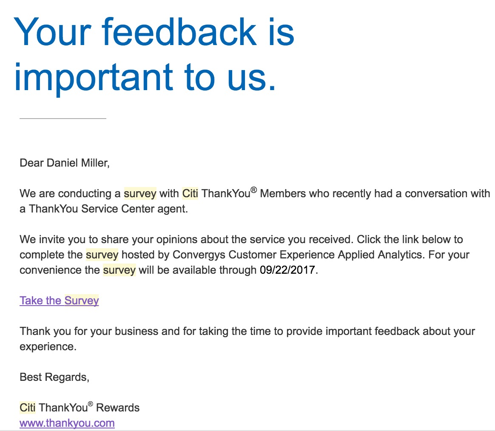This screenshot has height=431, width=495.
Task: Click the standalone word 'experience.'
Action: click(x=48, y=346)
